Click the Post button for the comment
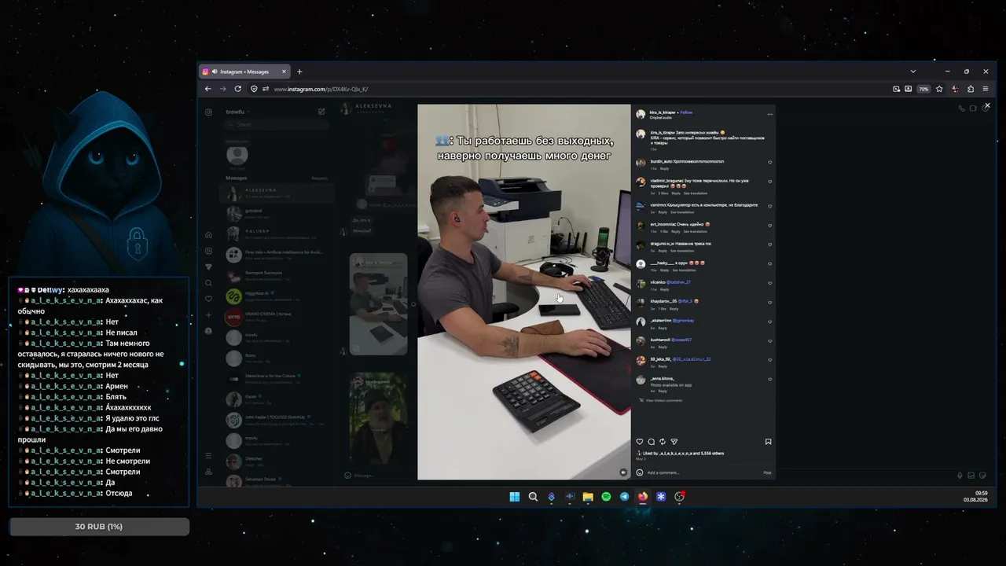The image size is (1006, 566). click(767, 472)
